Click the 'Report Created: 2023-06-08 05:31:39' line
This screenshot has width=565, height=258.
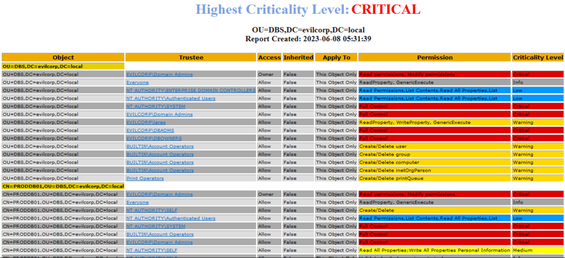[x=308, y=39]
